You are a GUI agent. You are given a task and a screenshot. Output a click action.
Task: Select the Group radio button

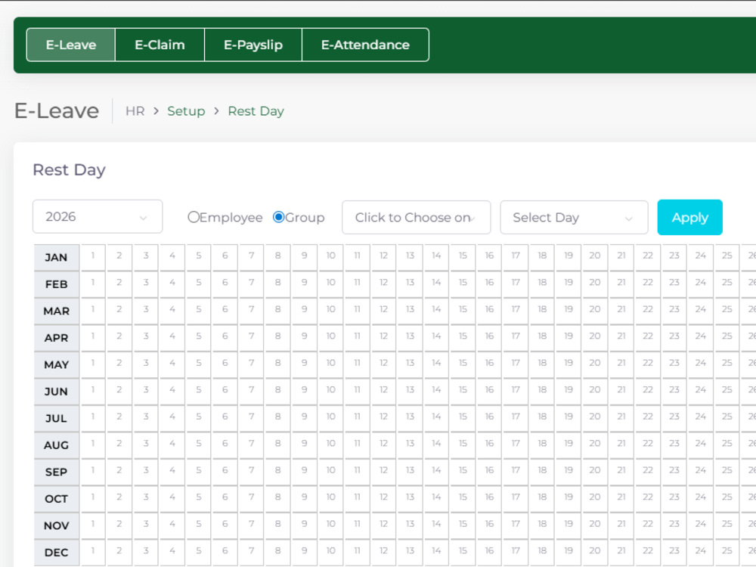278,217
